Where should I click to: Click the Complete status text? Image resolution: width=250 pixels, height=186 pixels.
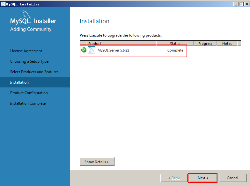(175, 50)
